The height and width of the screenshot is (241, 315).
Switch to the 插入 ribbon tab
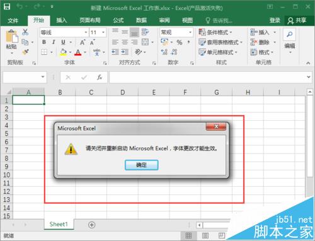[61, 20]
